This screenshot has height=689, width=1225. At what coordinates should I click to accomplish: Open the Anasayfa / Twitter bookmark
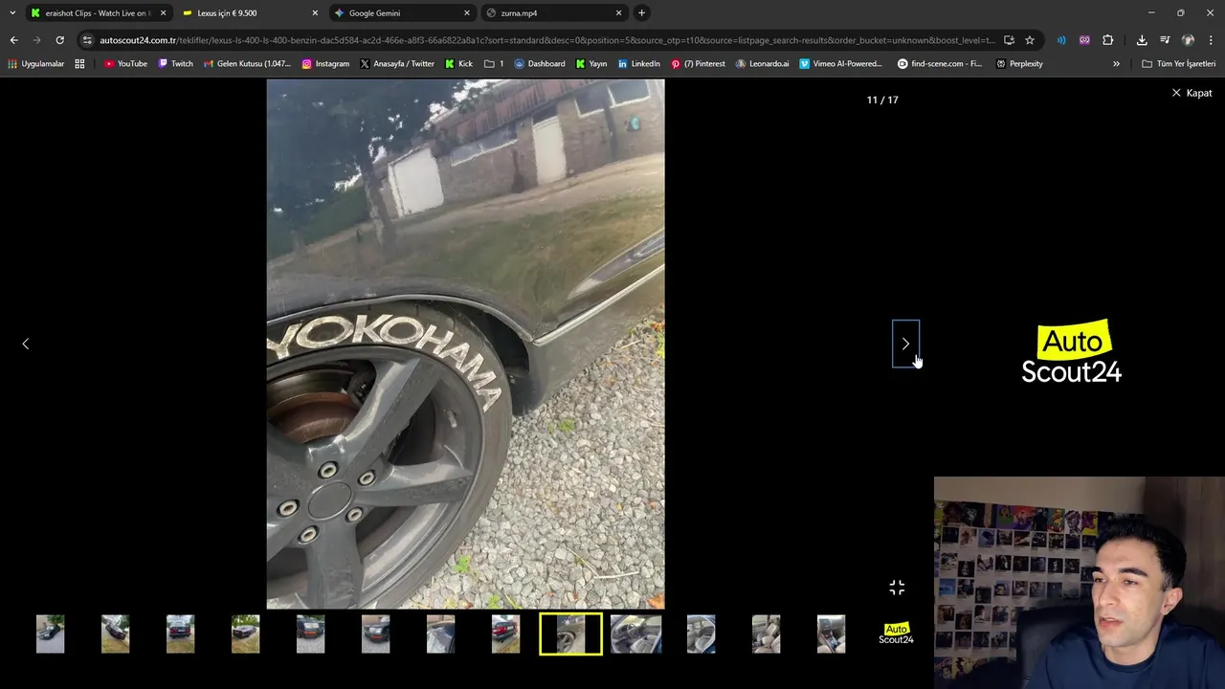click(396, 64)
